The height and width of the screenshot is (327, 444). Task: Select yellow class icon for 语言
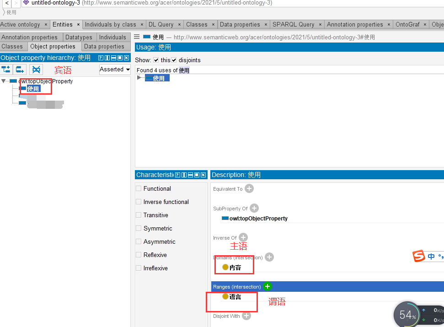pos(225,296)
